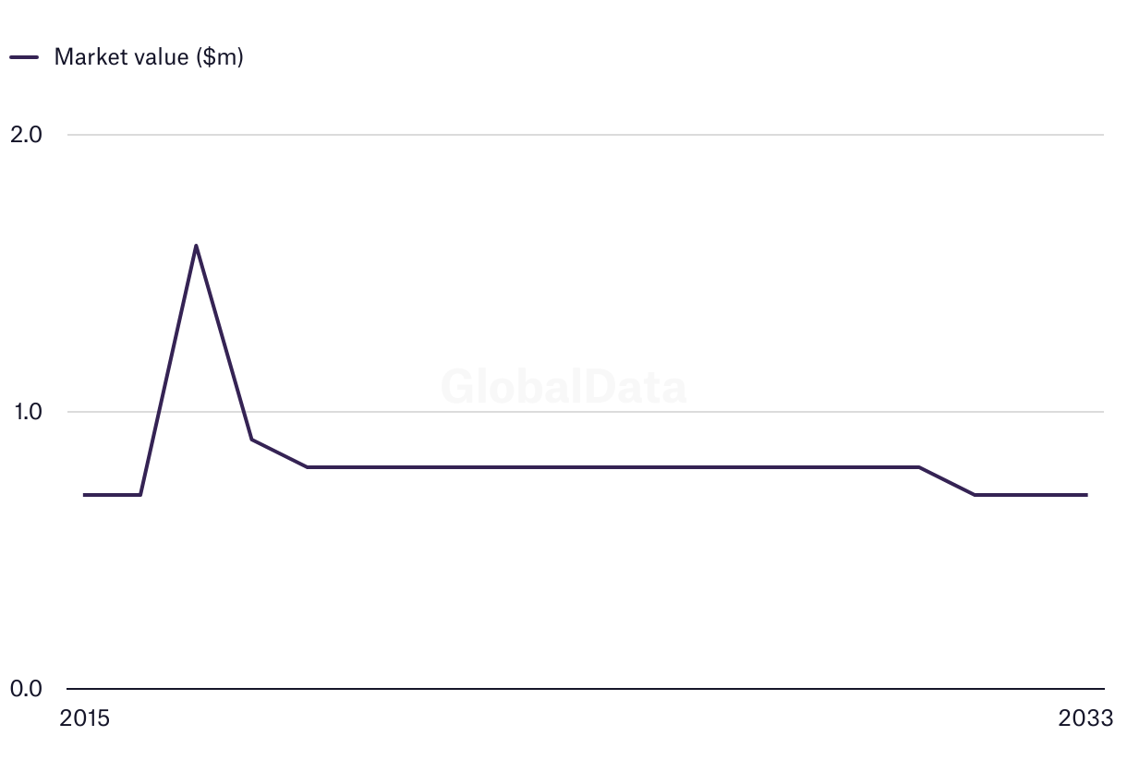Image resolution: width=1127 pixels, height=772 pixels.
Task: Click the 0.0 y-axis label
Action: (x=26, y=689)
